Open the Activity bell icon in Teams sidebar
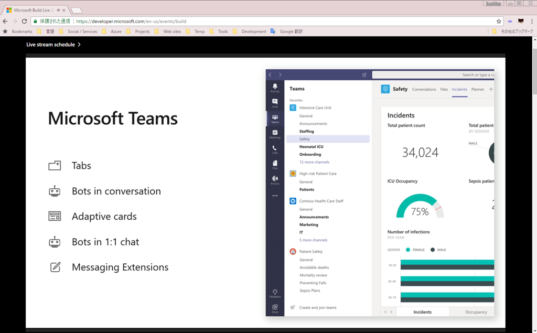The height and width of the screenshot is (333, 537). tap(275, 87)
